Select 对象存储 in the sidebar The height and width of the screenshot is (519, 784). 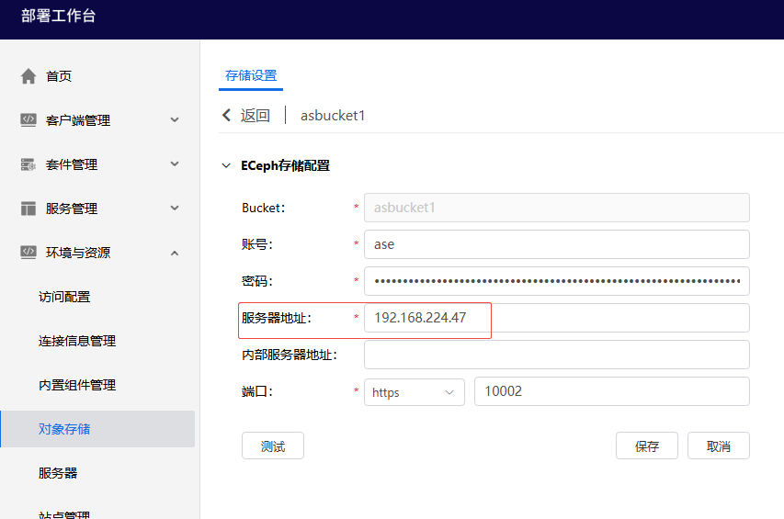tap(98, 429)
